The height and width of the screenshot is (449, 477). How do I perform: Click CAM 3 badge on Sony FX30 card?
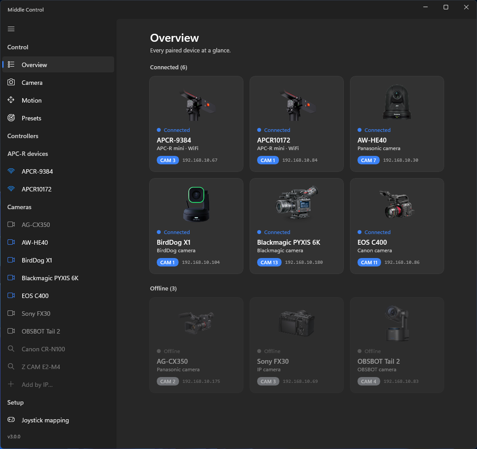coord(268,381)
